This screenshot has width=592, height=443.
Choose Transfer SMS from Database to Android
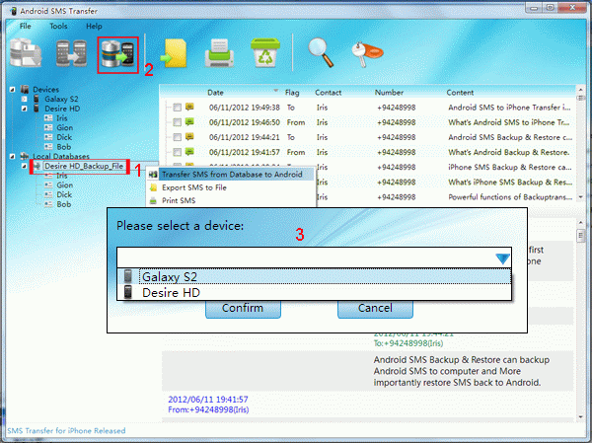coord(230,175)
